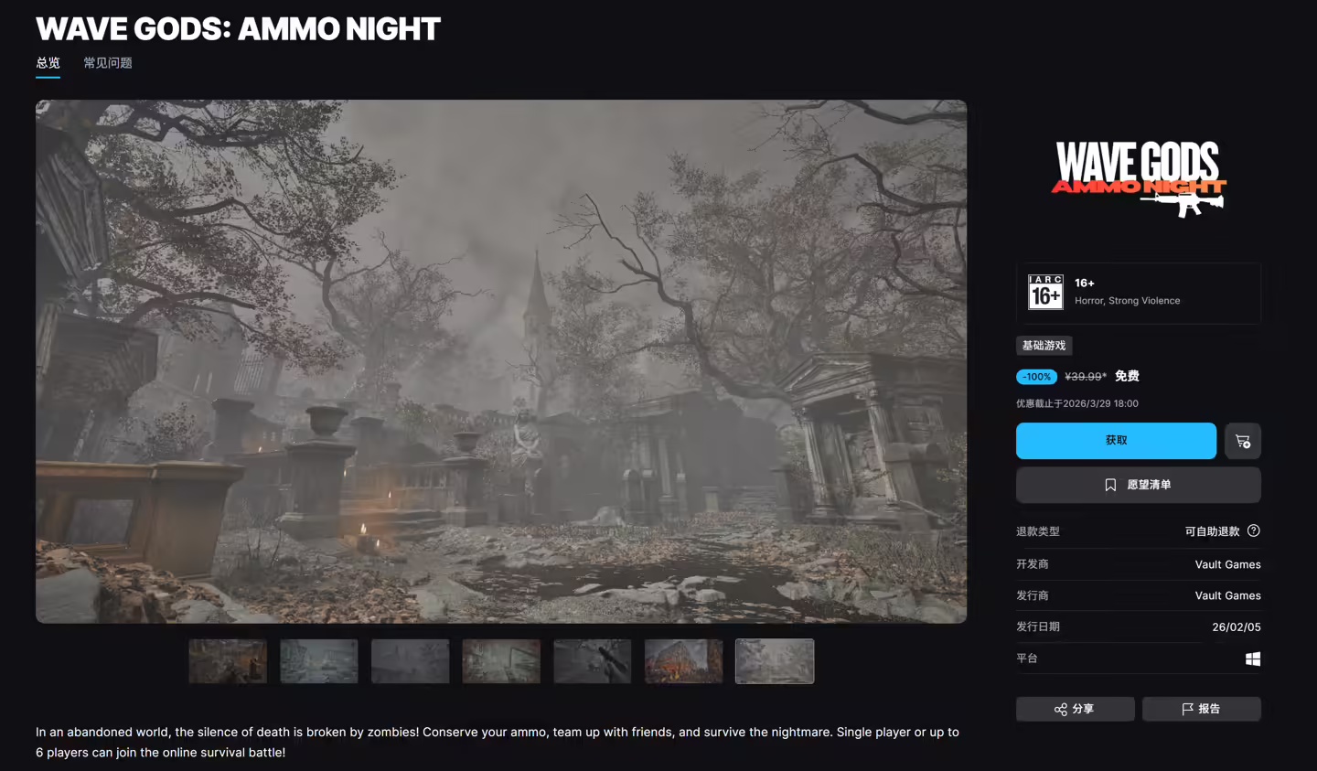Select the last highlighted screenshot thumbnail

[775, 661]
